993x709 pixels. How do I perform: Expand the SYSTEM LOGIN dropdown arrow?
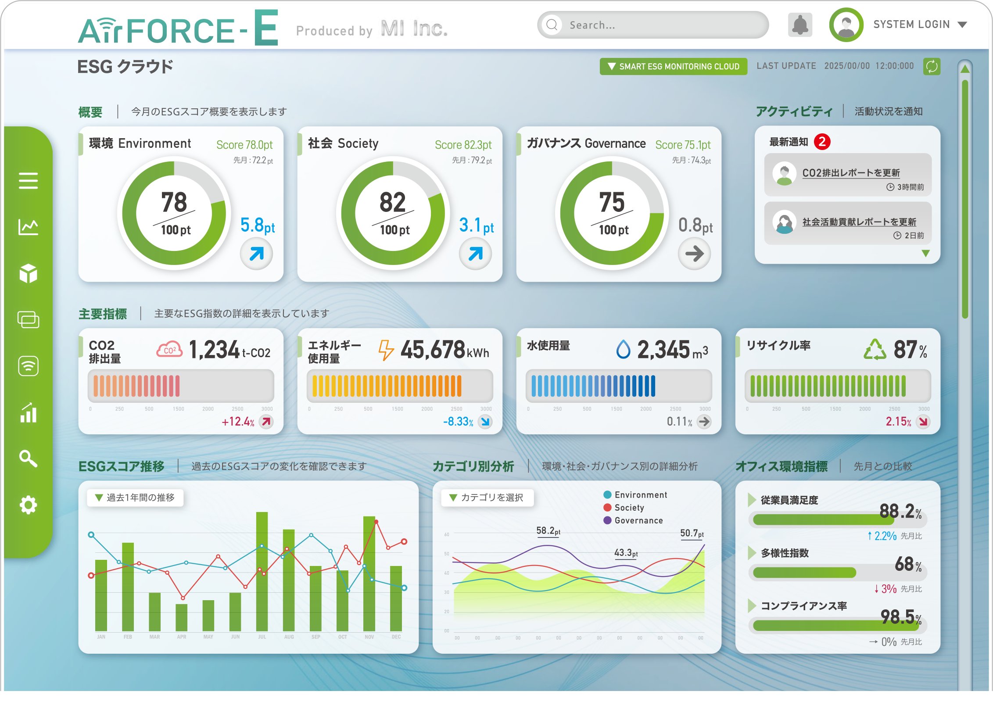[x=962, y=25]
